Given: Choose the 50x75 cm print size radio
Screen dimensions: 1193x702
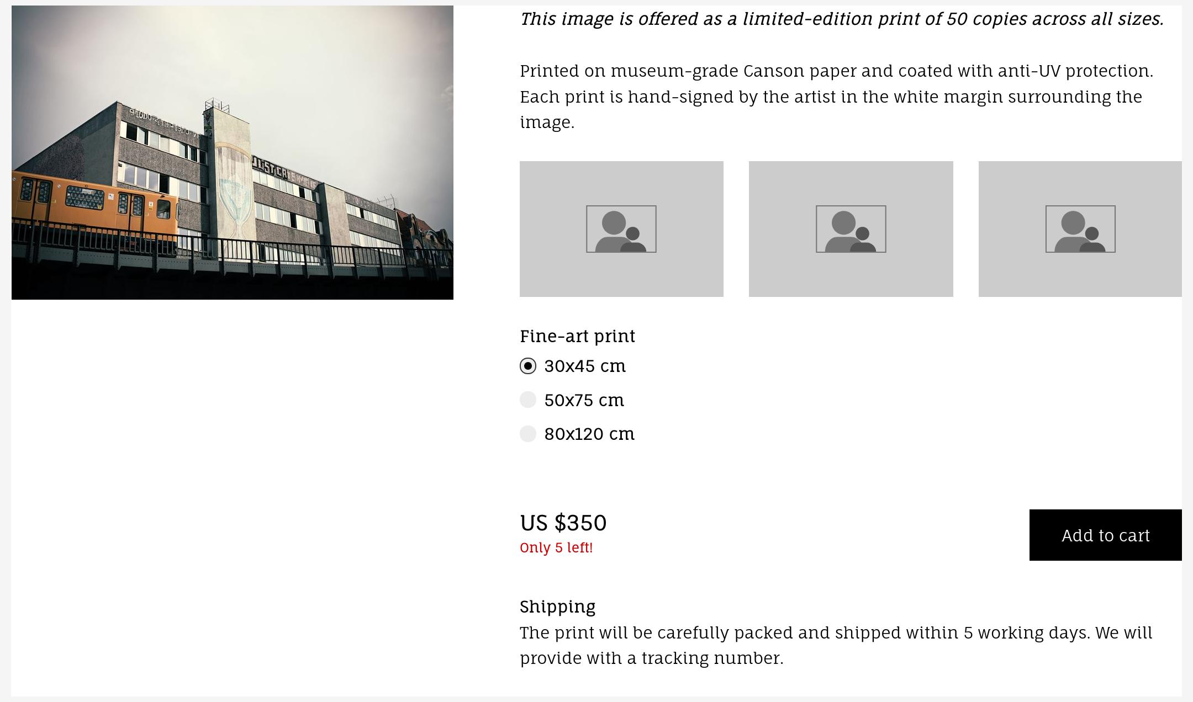Looking at the screenshot, I should point(528,400).
